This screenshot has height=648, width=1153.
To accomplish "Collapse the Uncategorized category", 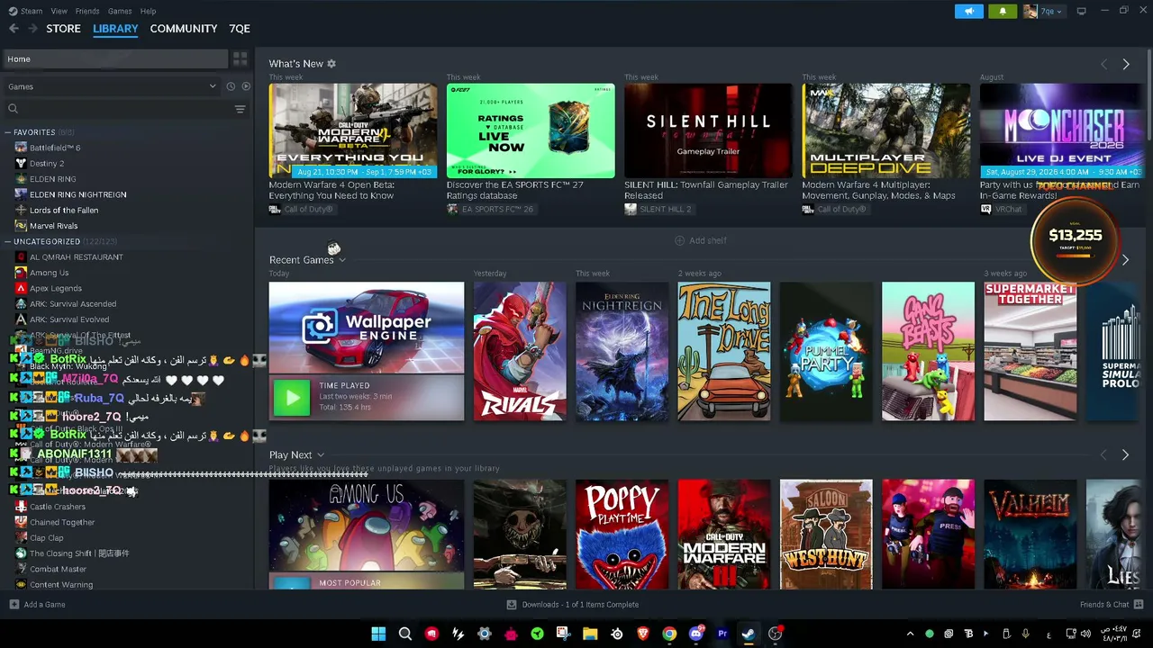I will click(8, 241).
